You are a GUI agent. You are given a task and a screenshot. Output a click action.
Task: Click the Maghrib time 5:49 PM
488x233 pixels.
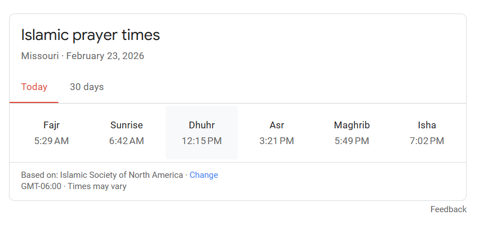click(x=352, y=141)
